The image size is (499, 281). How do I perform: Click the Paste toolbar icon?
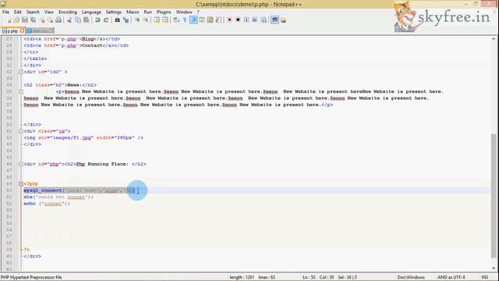[x=87, y=20]
